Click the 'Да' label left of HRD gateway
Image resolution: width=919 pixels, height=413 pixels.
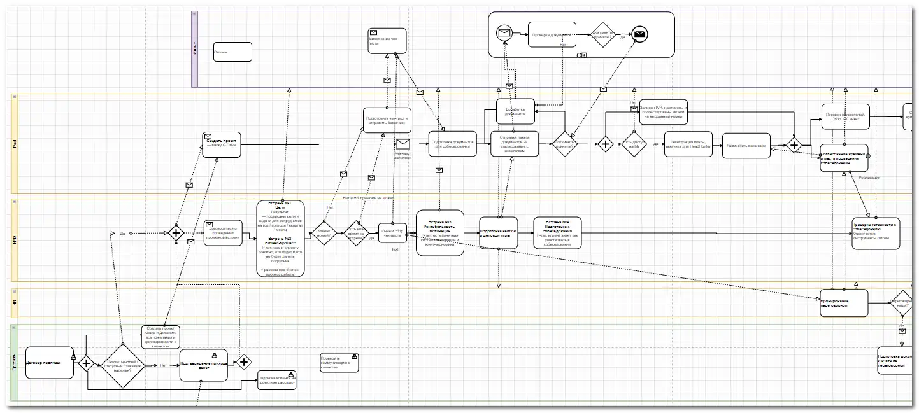point(122,234)
